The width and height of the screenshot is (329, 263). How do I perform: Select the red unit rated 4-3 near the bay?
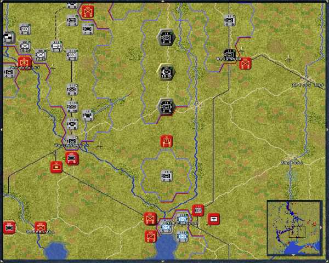151,236
